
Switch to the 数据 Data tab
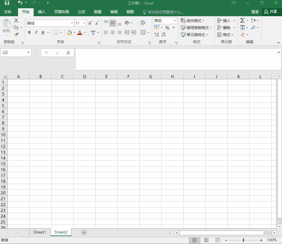[x=98, y=12]
